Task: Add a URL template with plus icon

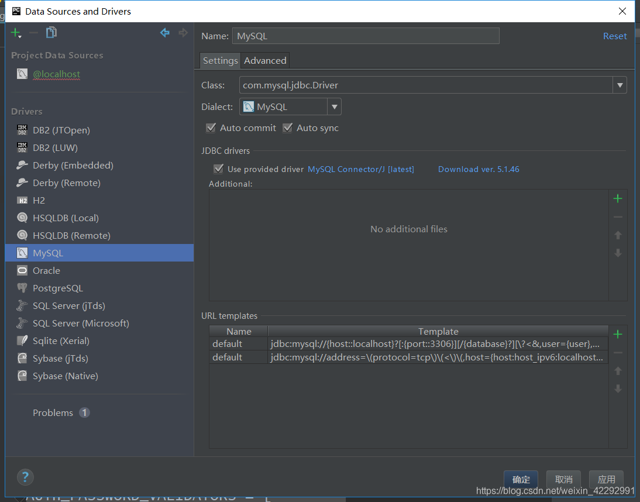Action: [618, 334]
